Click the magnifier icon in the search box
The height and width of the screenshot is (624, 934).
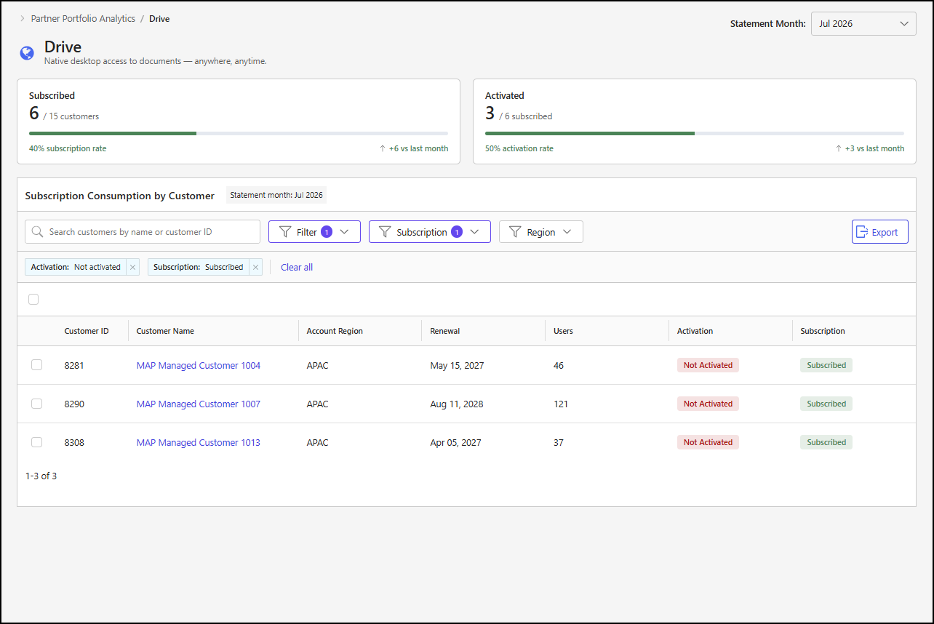click(x=38, y=232)
